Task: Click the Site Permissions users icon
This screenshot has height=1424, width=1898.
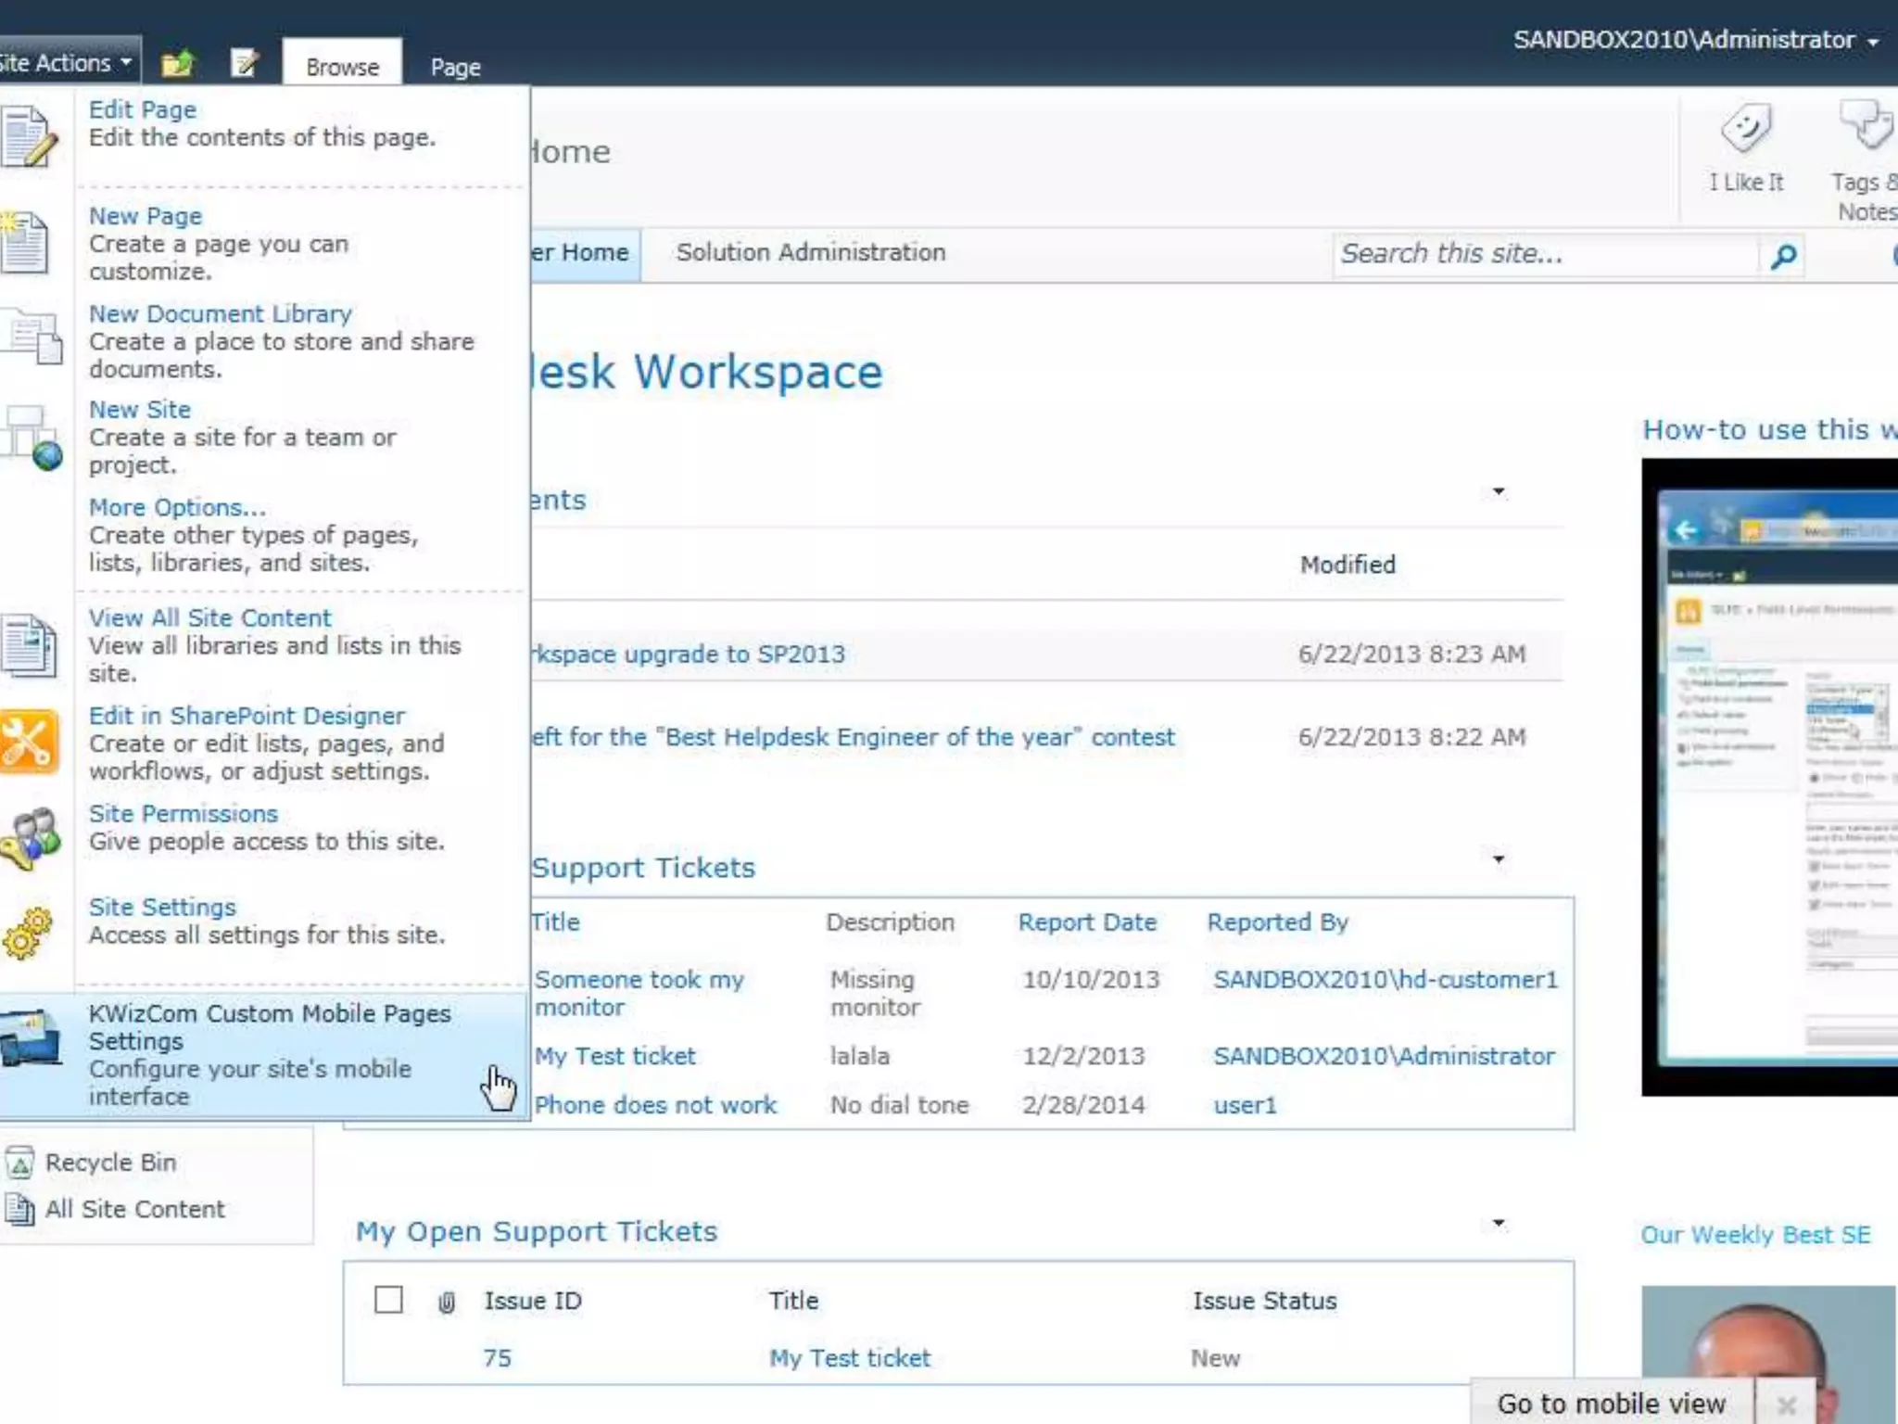Action: point(31,837)
